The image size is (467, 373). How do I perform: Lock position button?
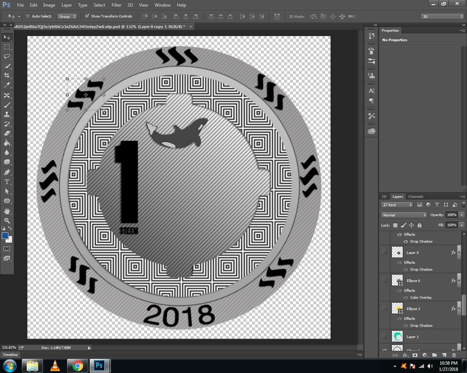411,225
